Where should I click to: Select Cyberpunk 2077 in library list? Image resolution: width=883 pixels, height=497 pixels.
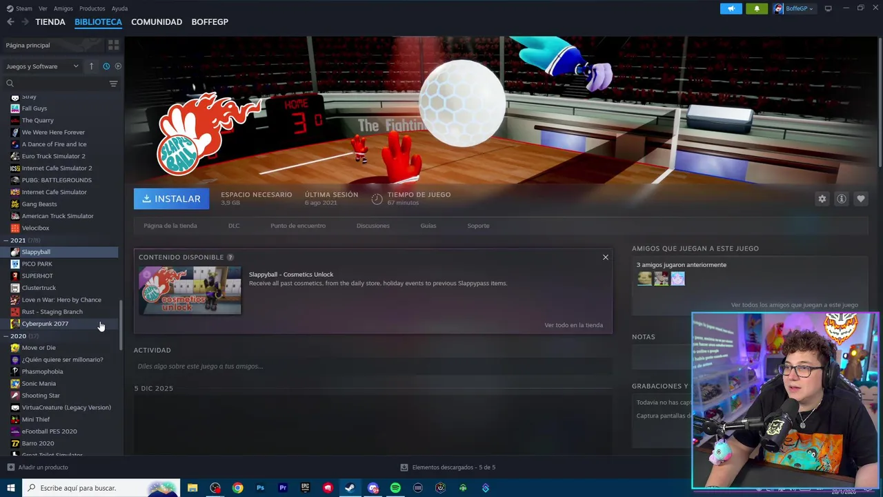(45, 324)
